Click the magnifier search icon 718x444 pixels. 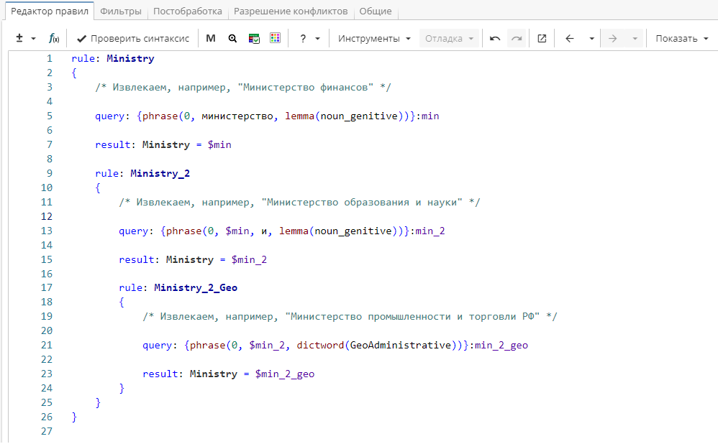[232, 38]
